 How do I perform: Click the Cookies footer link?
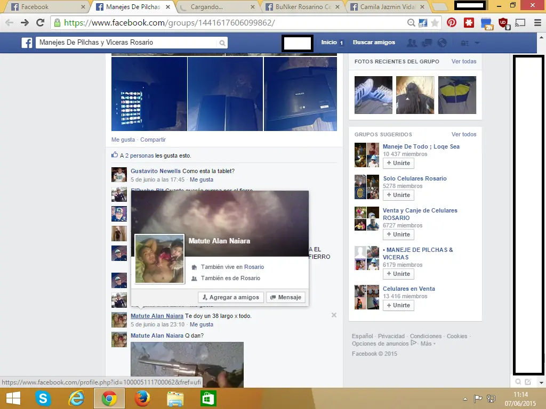[x=457, y=336]
